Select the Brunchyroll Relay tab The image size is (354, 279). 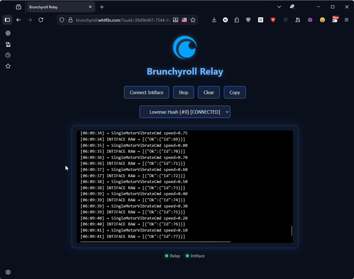click(x=57, y=7)
